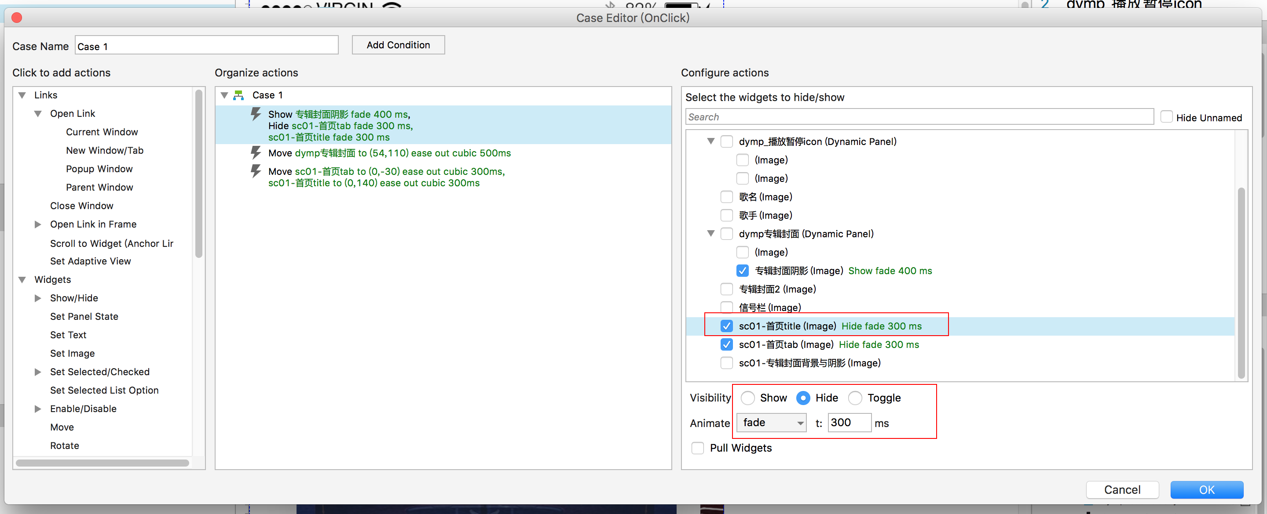Add the Set Panel State action
Image resolution: width=1267 pixels, height=514 pixels.
[x=84, y=317]
